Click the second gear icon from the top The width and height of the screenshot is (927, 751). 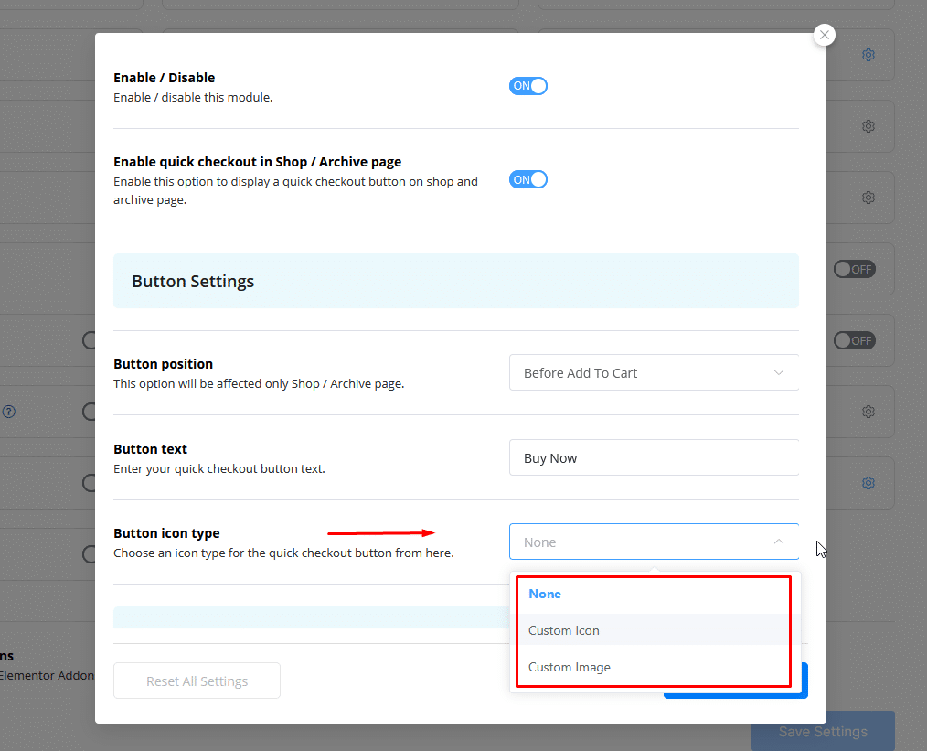tap(868, 126)
